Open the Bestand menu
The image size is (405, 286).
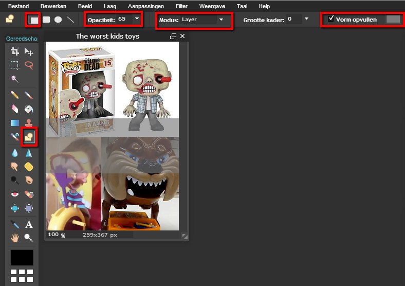[x=19, y=6]
